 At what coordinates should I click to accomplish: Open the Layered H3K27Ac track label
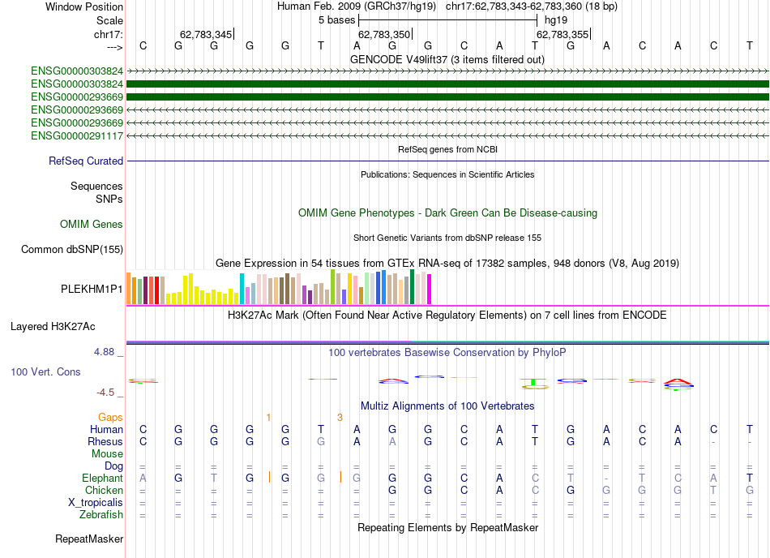(53, 327)
